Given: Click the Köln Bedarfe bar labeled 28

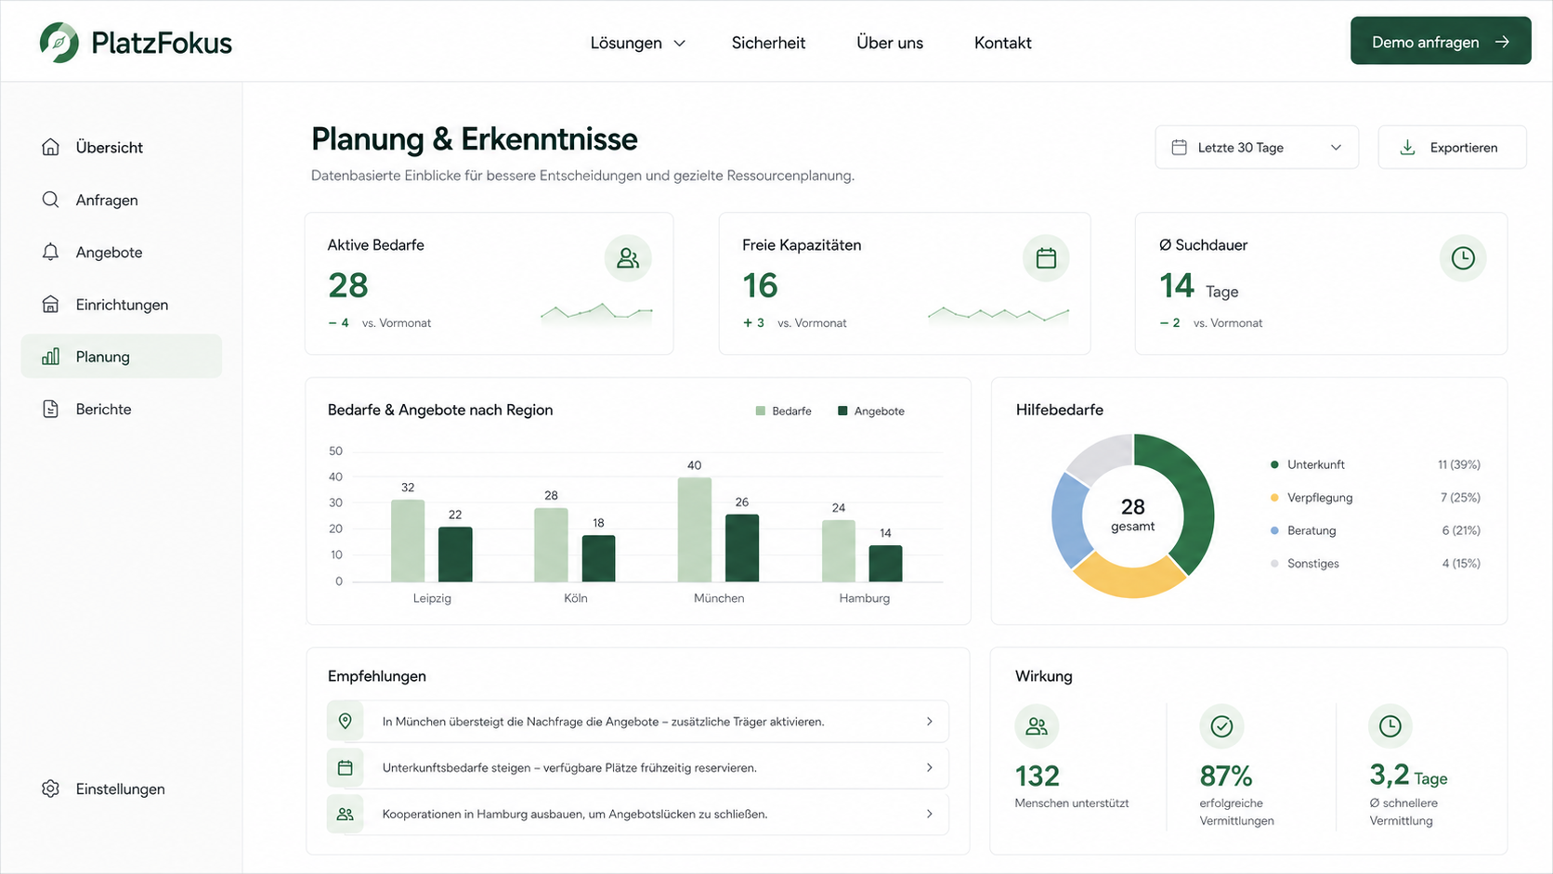Looking at the screenshot, I should [x=551, y=545].
